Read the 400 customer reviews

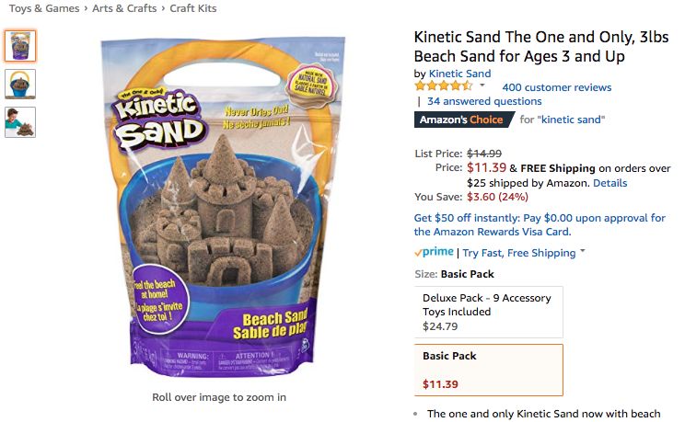pos(556,87)
